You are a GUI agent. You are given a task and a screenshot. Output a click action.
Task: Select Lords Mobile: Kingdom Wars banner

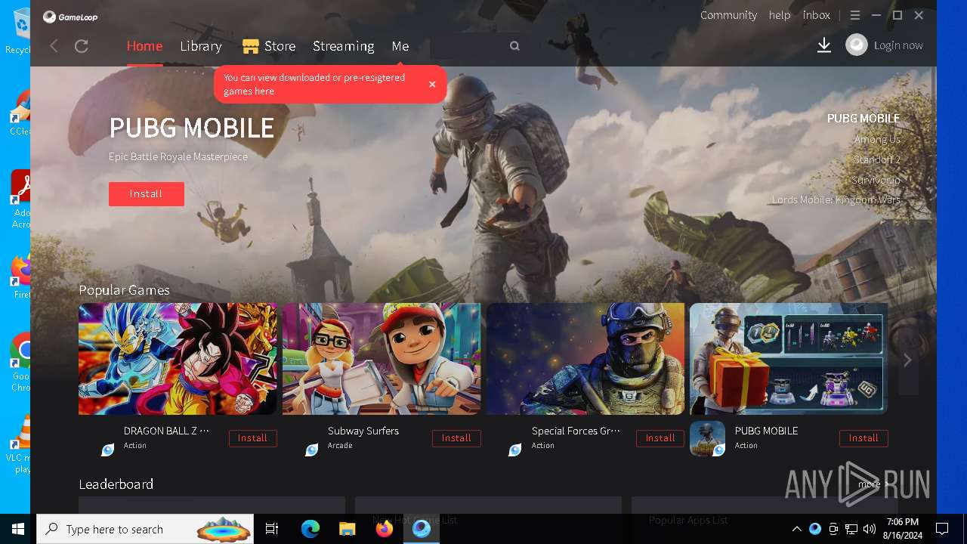[836, 200]
